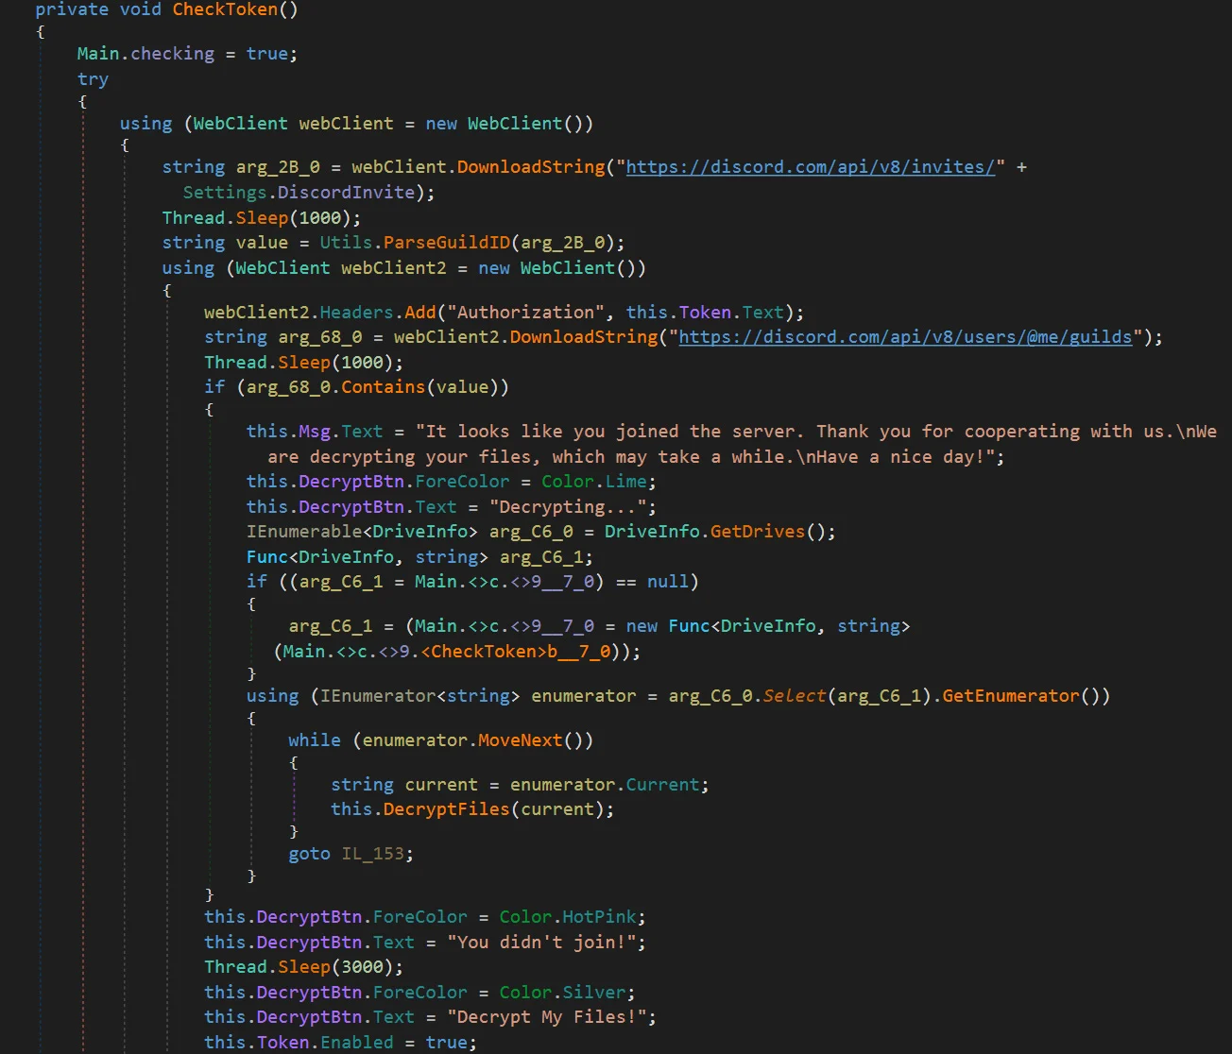Image resolution: width=1232 pixels, height=1054 pixels.
Task: Click the 'IL_153' label
Action: pyautogui.click(x=372, y=854)
